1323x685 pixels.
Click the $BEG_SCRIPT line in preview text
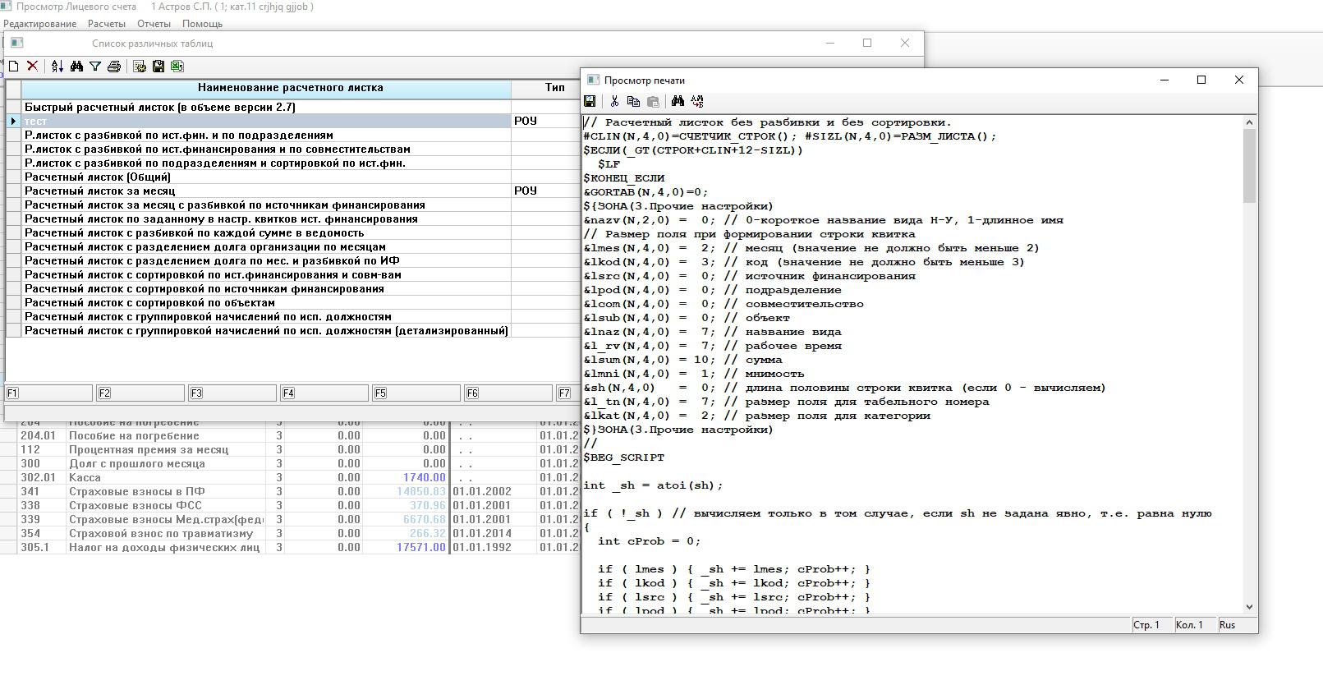point(624,457)
